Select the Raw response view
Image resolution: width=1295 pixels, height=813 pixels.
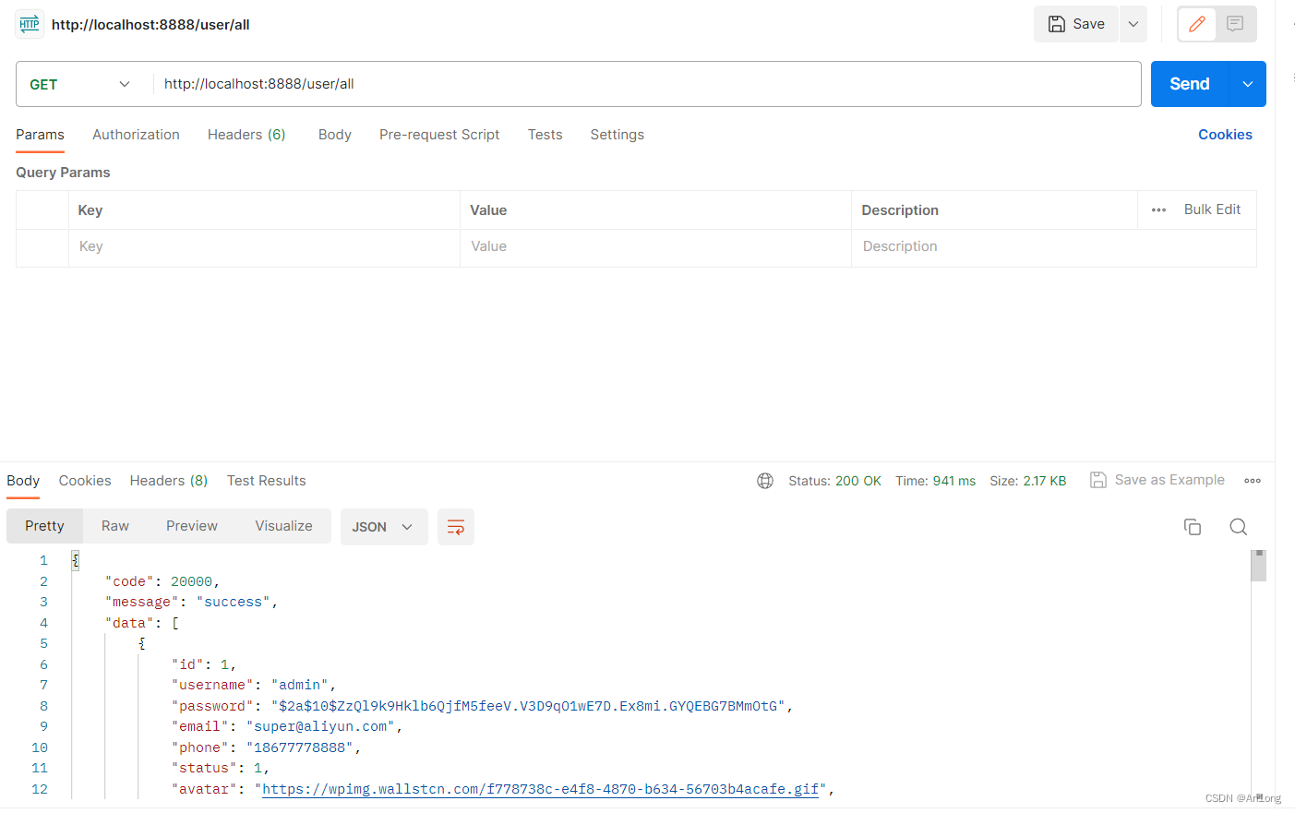click(114, 525)
